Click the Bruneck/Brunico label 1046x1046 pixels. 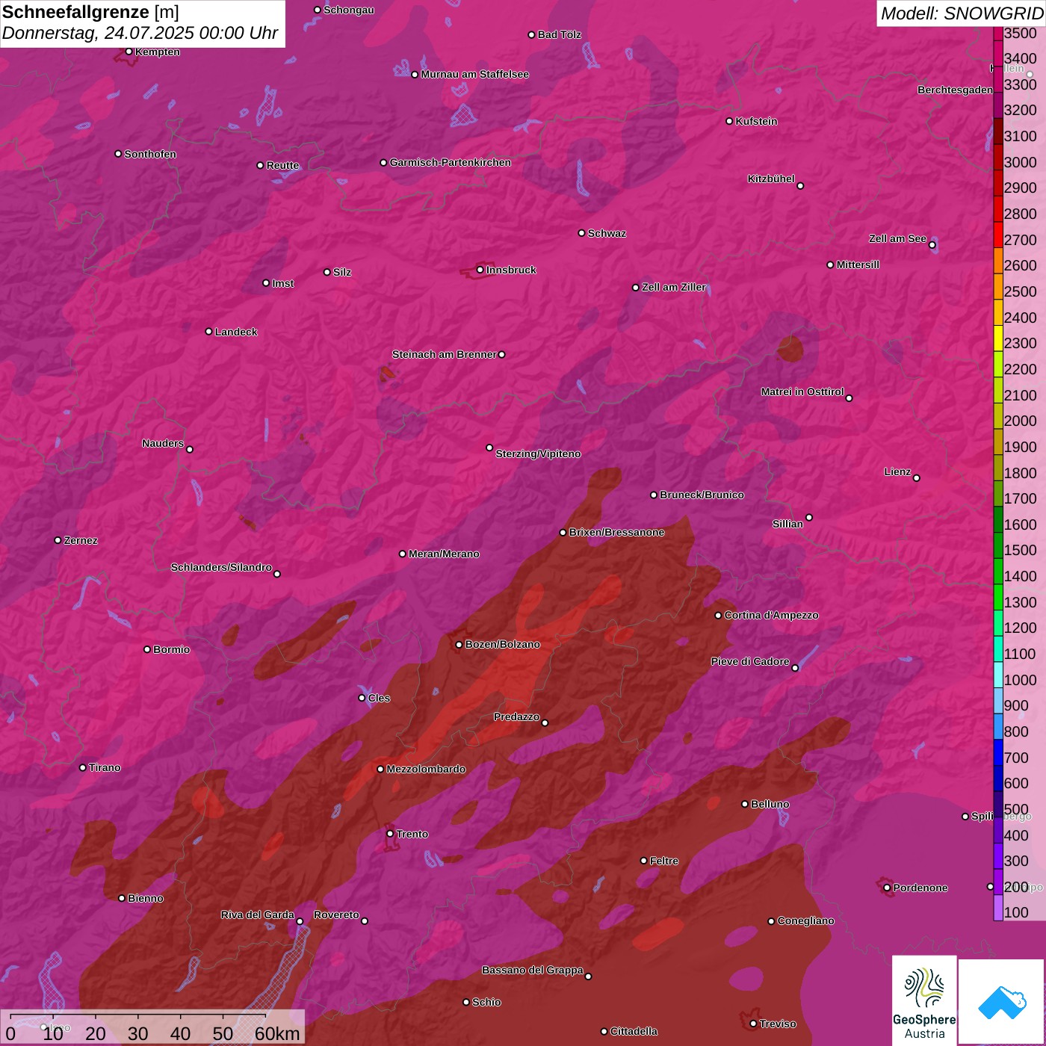click(x=702, y=495)
